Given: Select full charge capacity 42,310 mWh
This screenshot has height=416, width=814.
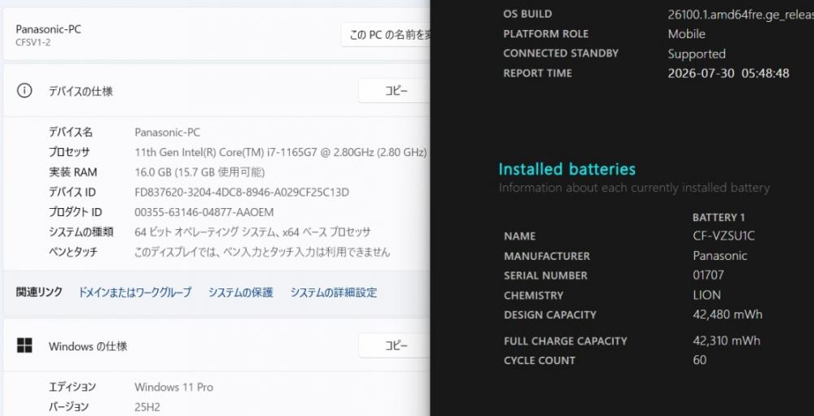Looking at the screenshot, I should (726, 340).
